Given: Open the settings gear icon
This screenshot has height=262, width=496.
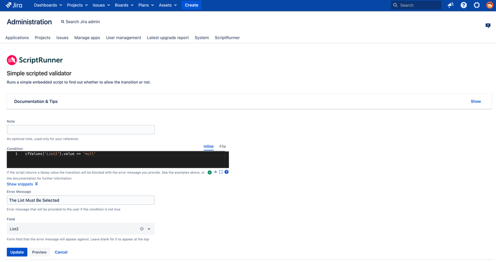Looking at the screenshot, I should tap(476, 5).
